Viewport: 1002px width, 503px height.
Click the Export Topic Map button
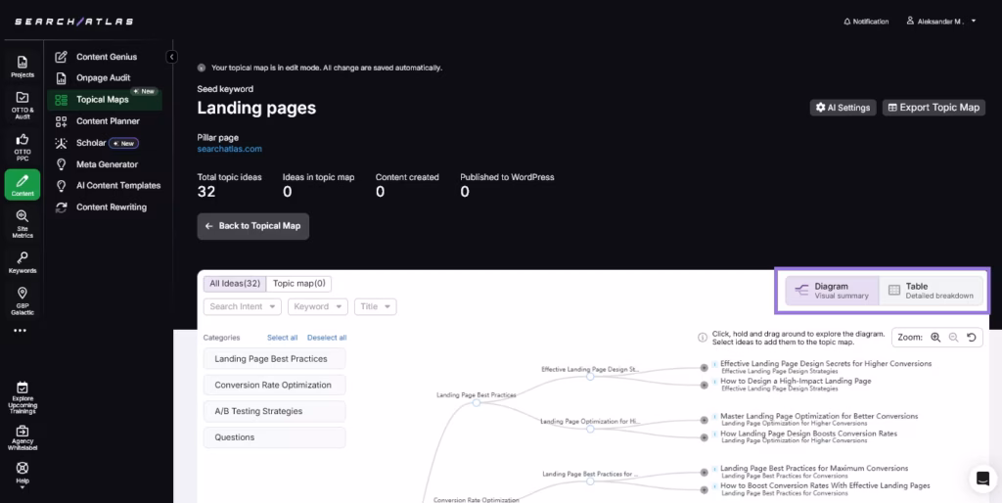[934, 108]
